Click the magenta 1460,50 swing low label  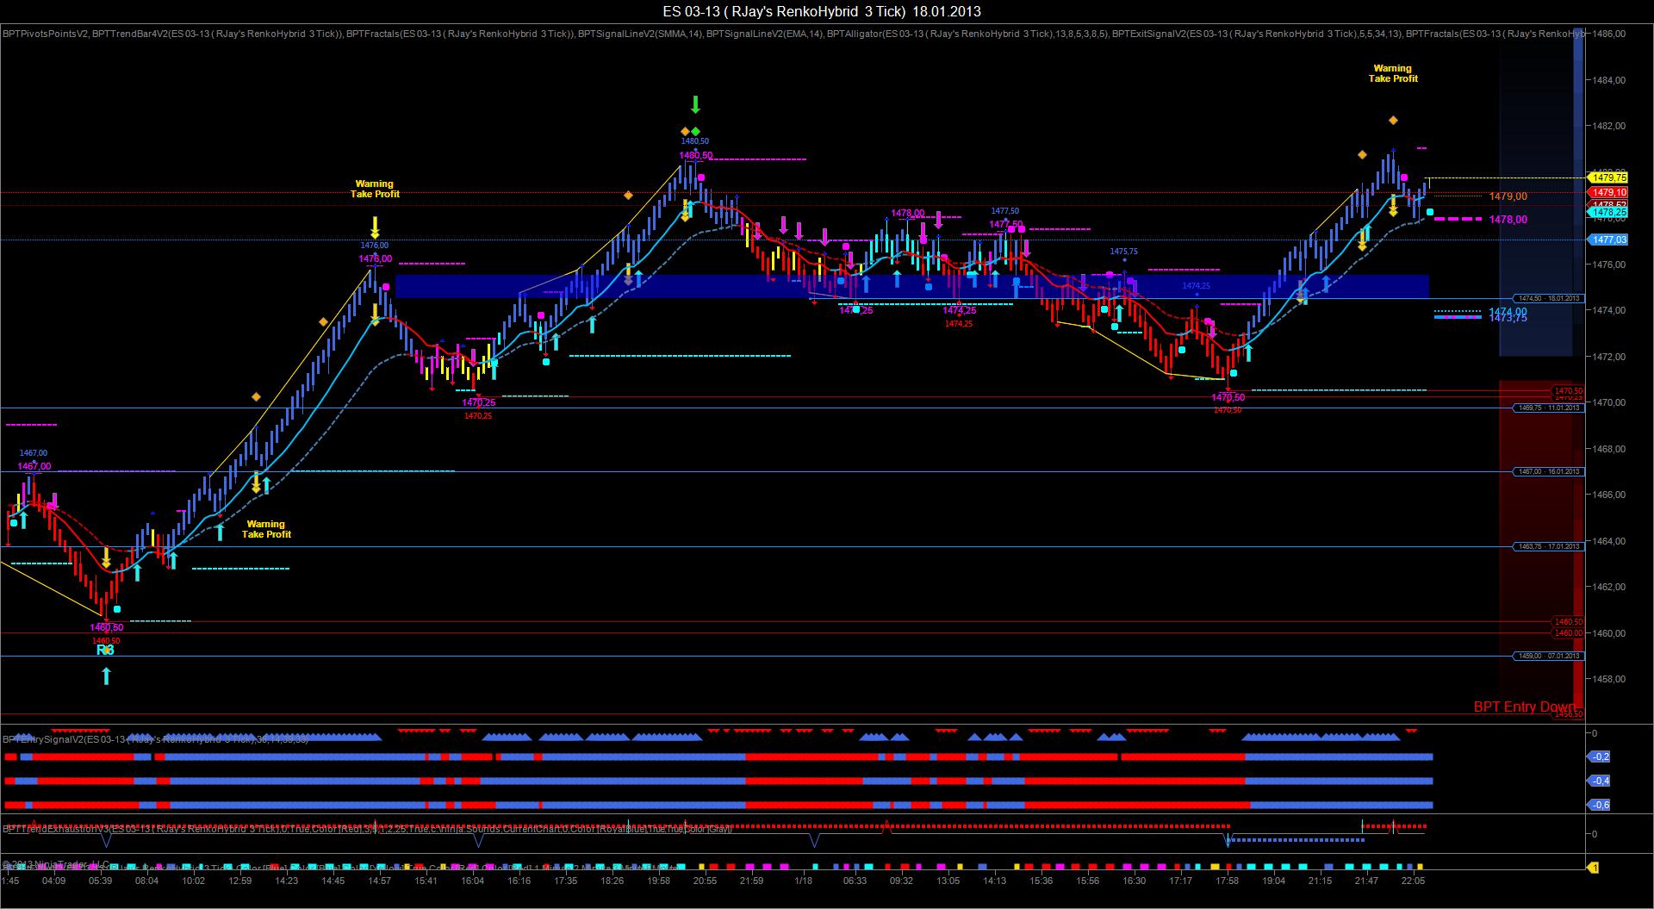click(x=107, y=627)
